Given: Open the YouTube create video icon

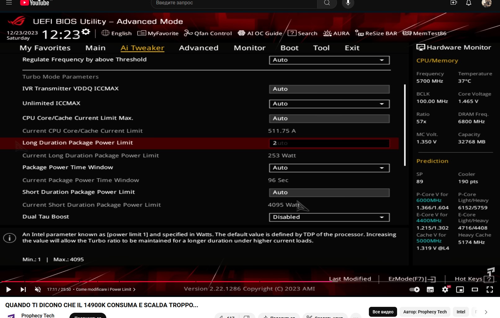Looking at the screenshot, I should [x=454, y=3].
